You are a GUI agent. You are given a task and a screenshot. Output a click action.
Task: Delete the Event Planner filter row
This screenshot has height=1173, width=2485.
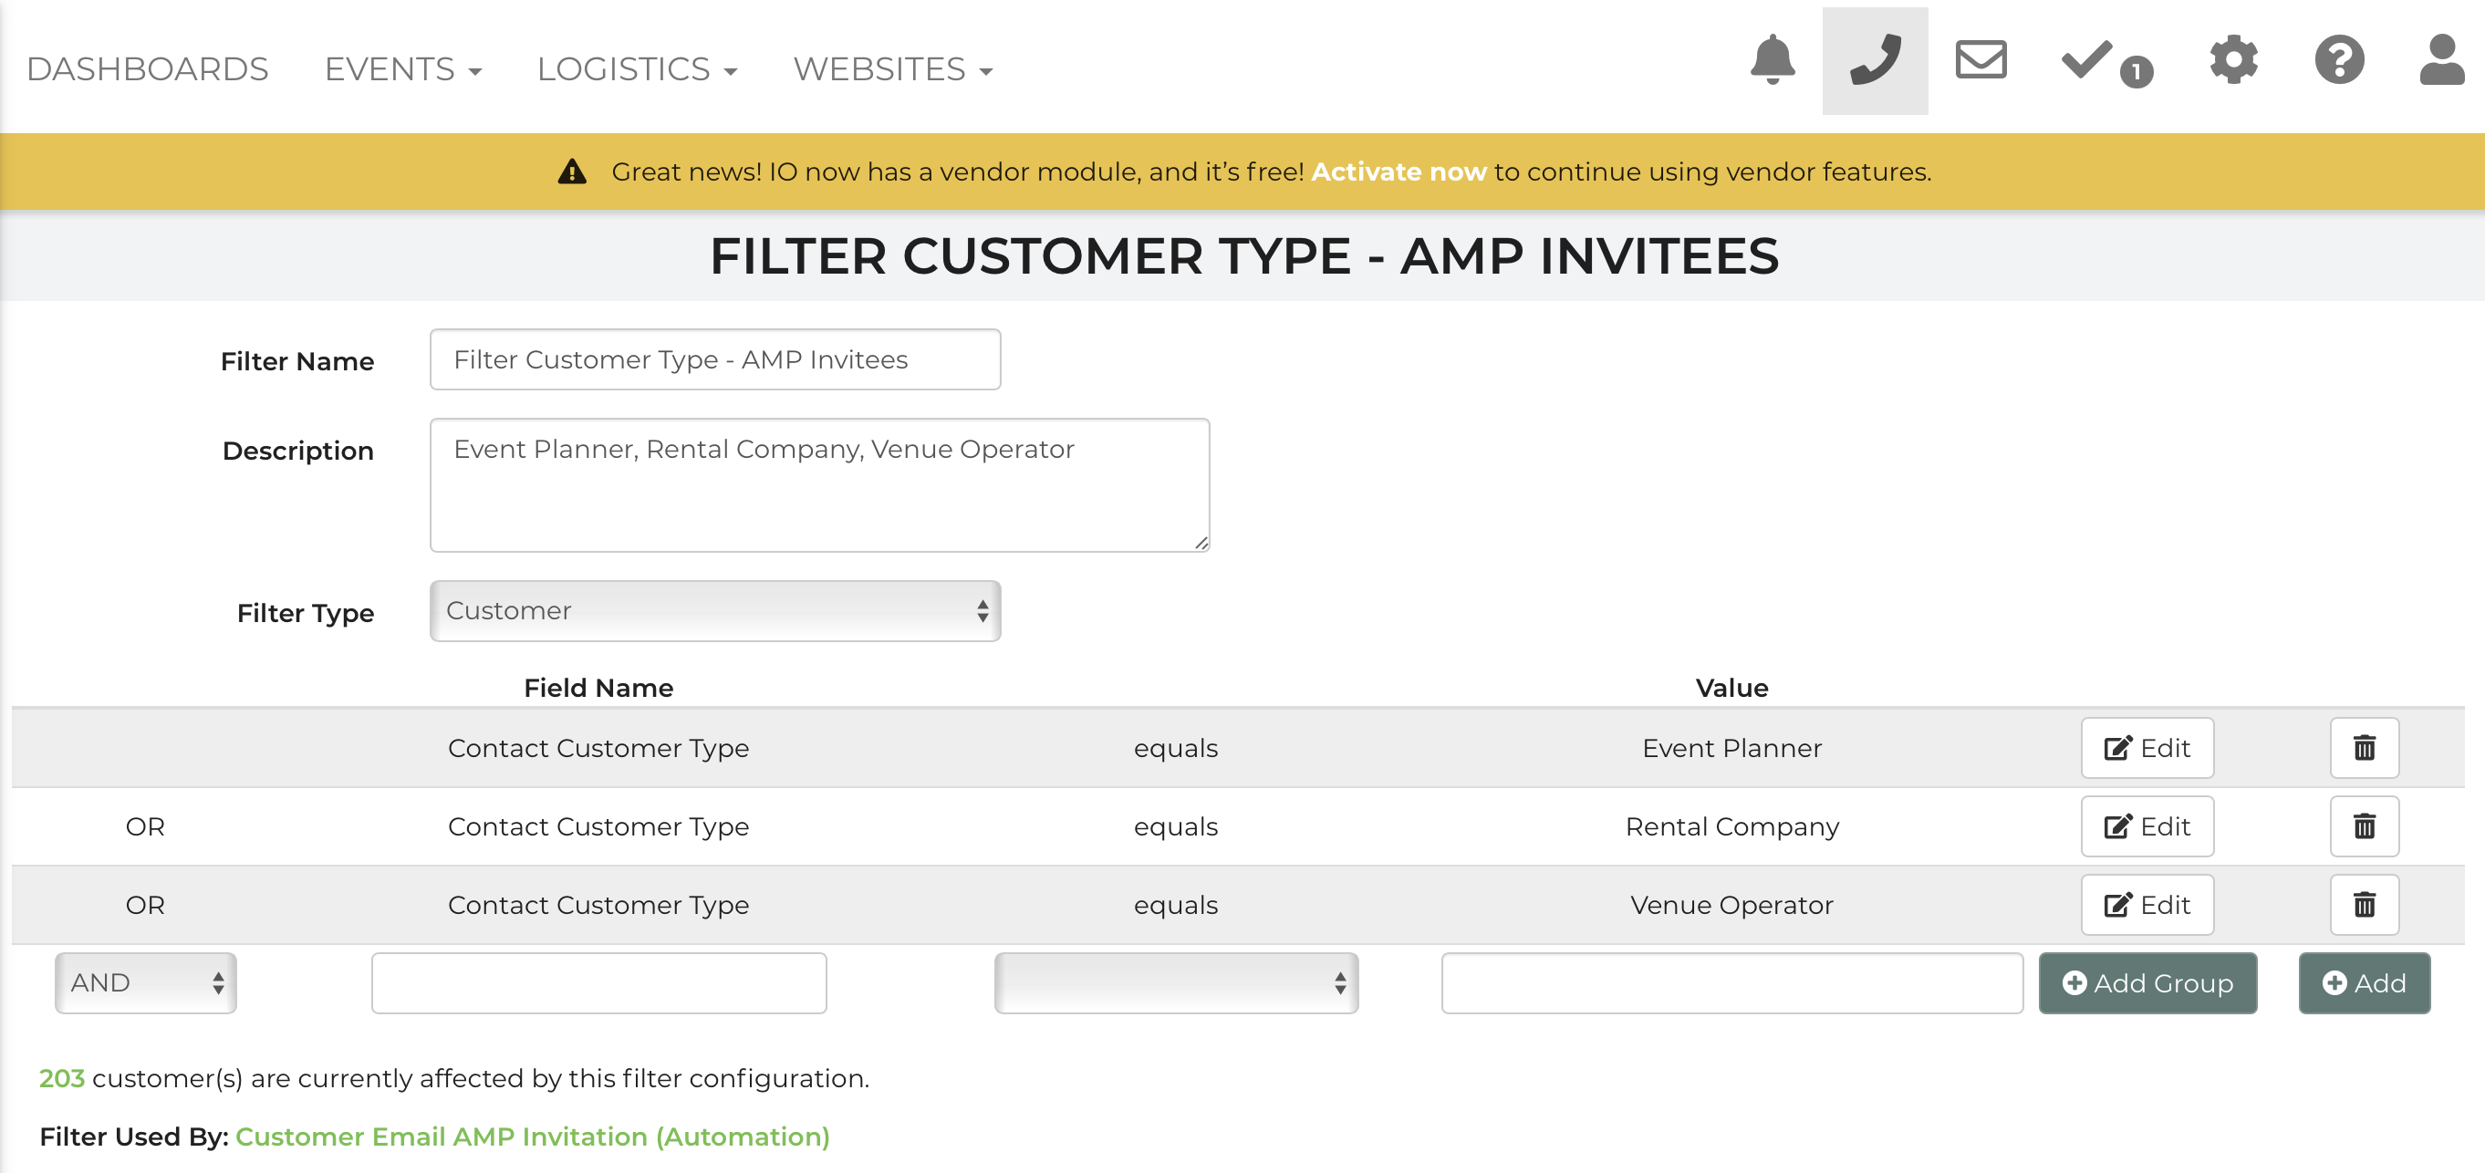[x=2364, y=748]
